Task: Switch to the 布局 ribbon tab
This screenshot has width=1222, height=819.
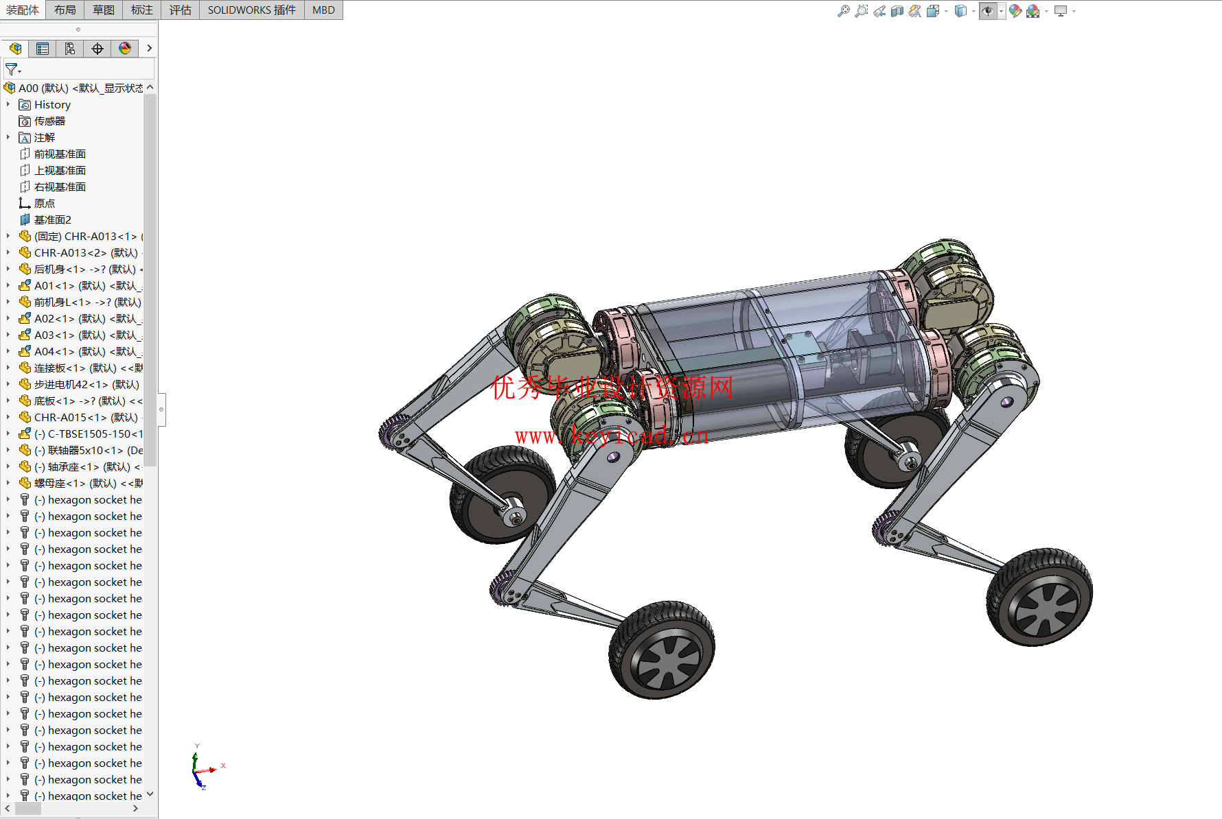Action: pyautogui.click(x=65, y=10)
